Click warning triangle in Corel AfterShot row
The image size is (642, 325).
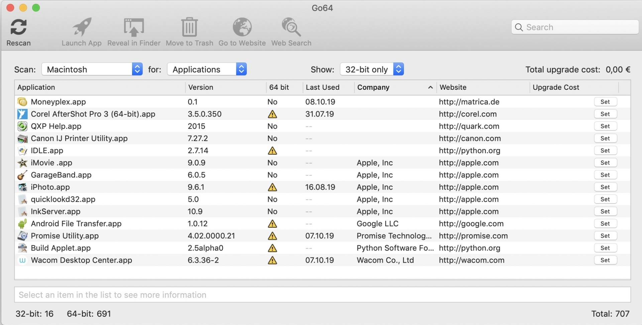click(x=273, y=114)
